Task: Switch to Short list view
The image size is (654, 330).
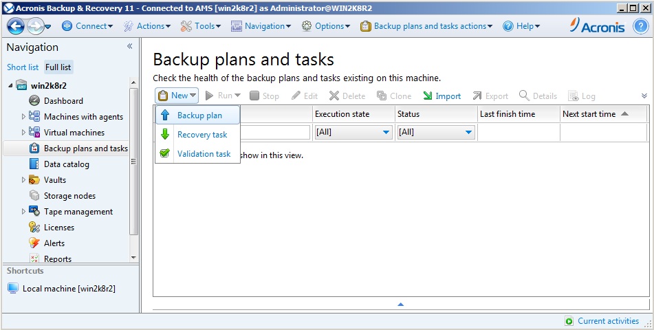Action: pos(23,67)
